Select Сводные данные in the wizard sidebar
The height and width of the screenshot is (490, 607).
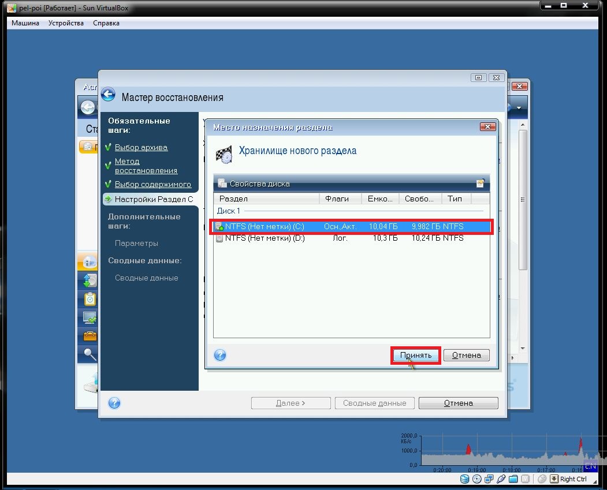pos(146,278)
